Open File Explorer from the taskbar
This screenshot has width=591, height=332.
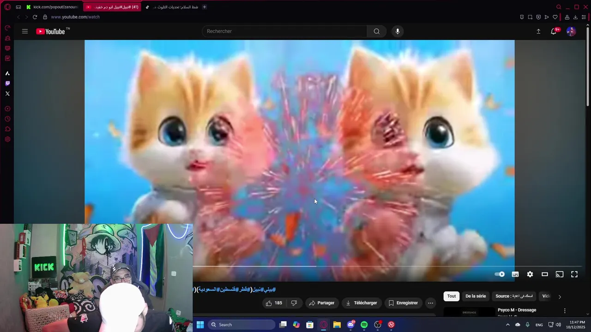coord(337,325)
